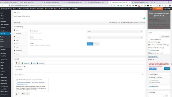Open the comments bubble in the admin bar
172x97 pixels.
(x=14, y=9)
